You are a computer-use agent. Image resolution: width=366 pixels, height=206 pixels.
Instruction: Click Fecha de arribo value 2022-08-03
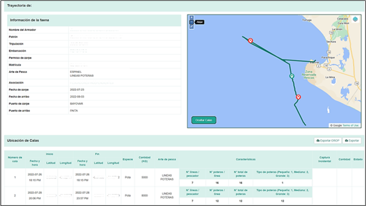pyautogui.click(x=77, y=97)
